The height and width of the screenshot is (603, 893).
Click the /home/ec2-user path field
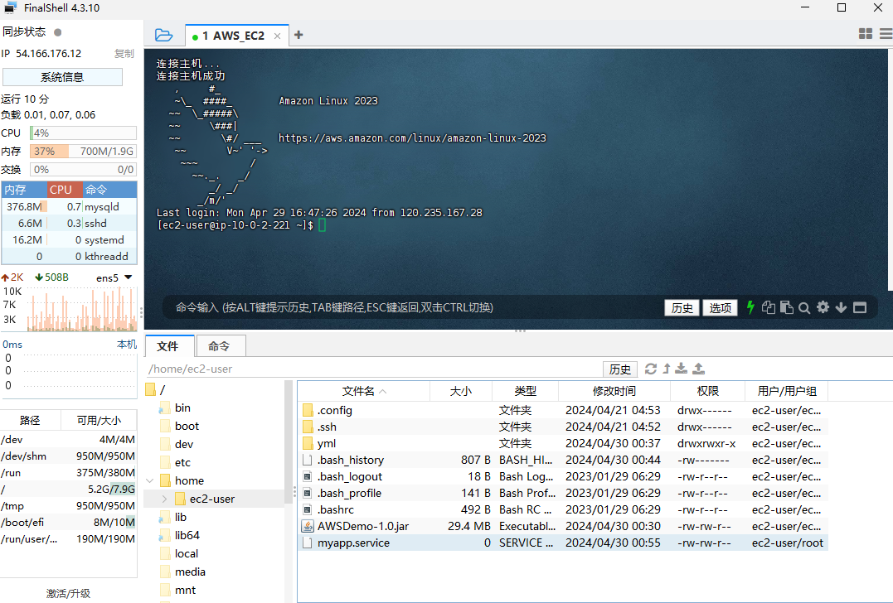(x=373, y=369)
